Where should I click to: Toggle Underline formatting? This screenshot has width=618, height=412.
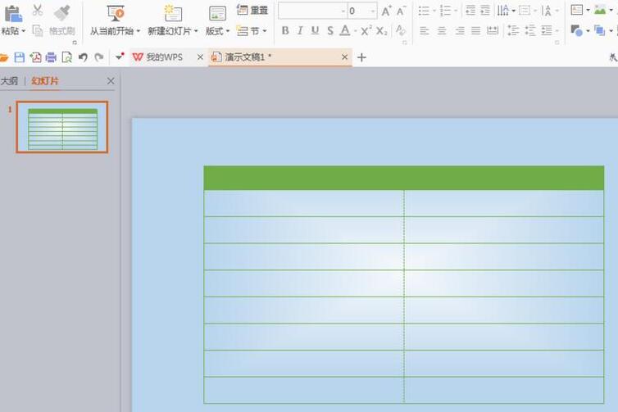click(315, 30)
